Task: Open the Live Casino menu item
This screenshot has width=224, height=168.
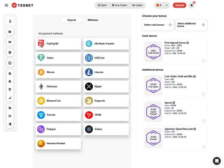Action: [119, 5]
